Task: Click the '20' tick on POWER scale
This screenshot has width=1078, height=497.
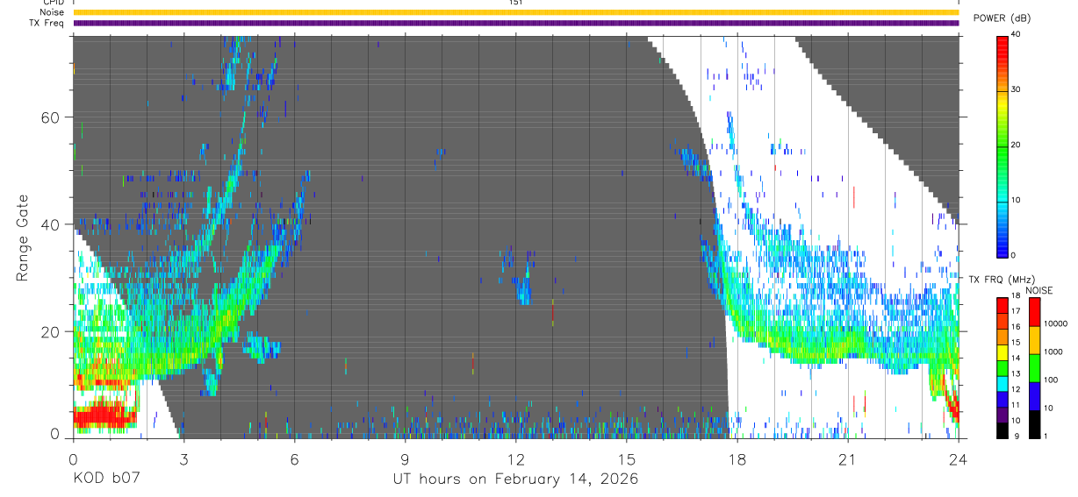Action: point(1017,145)
